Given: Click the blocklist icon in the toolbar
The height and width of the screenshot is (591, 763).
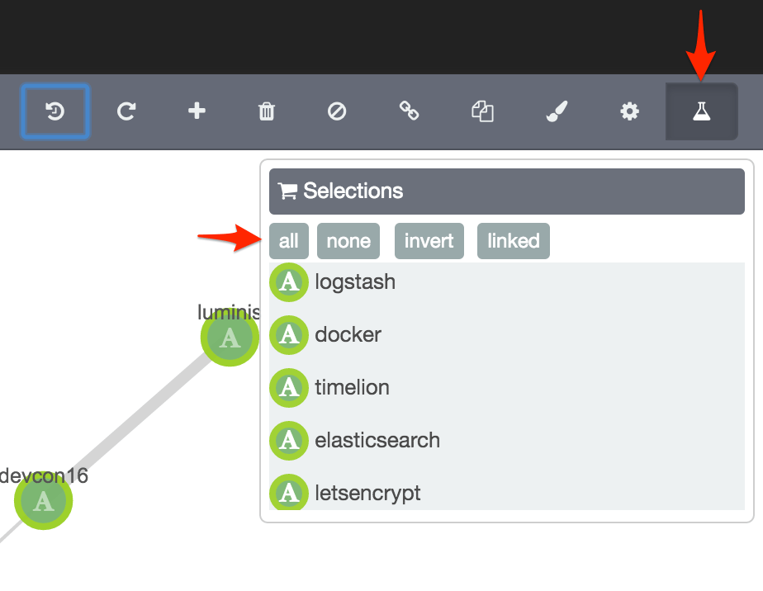Looking at the screenshot, I should click(x=336, y=111).
